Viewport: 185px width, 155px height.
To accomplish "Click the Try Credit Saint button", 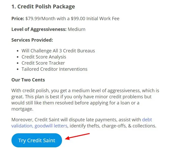I will 37,140.
